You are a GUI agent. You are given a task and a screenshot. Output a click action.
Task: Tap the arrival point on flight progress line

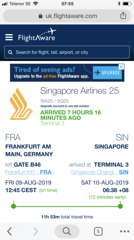[120, 206]
